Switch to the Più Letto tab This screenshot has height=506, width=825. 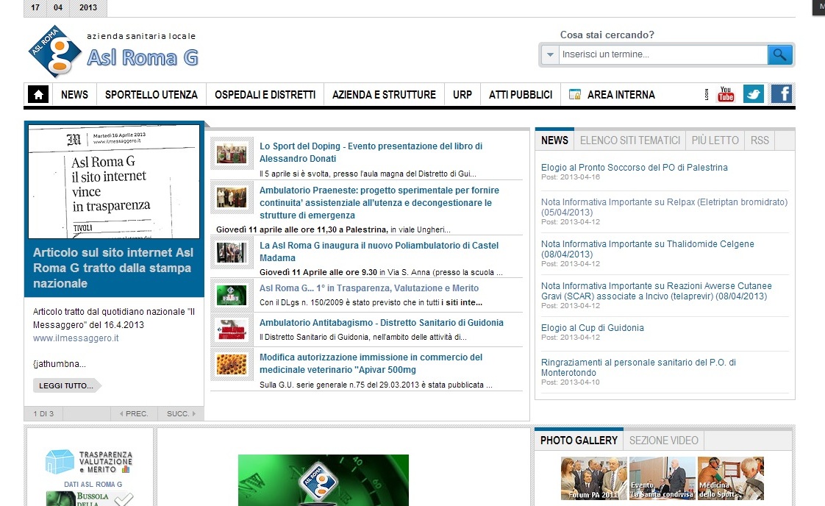pyautogui.click(x=715, y=140)
